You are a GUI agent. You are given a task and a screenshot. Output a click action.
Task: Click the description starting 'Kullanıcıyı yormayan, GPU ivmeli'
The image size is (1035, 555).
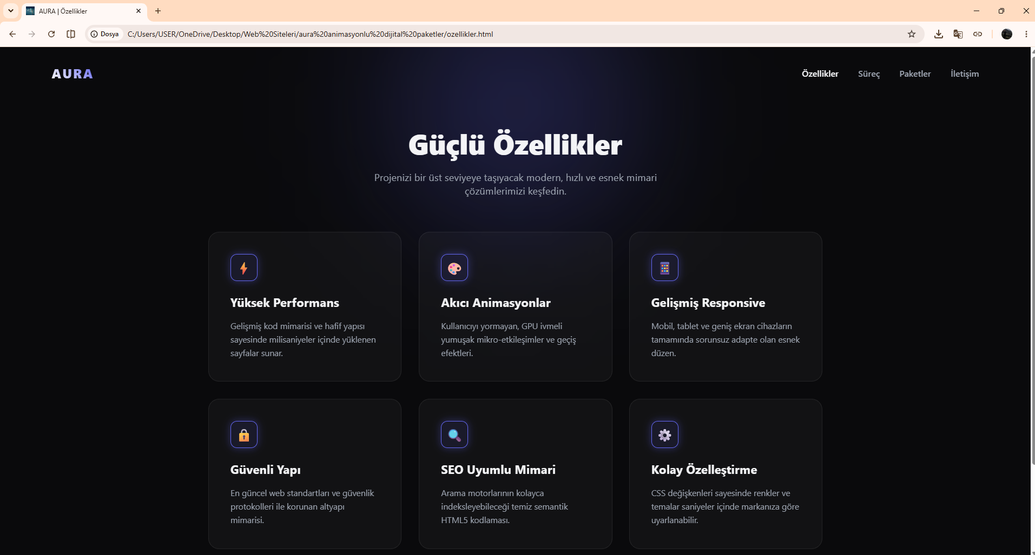click(509, 339)
